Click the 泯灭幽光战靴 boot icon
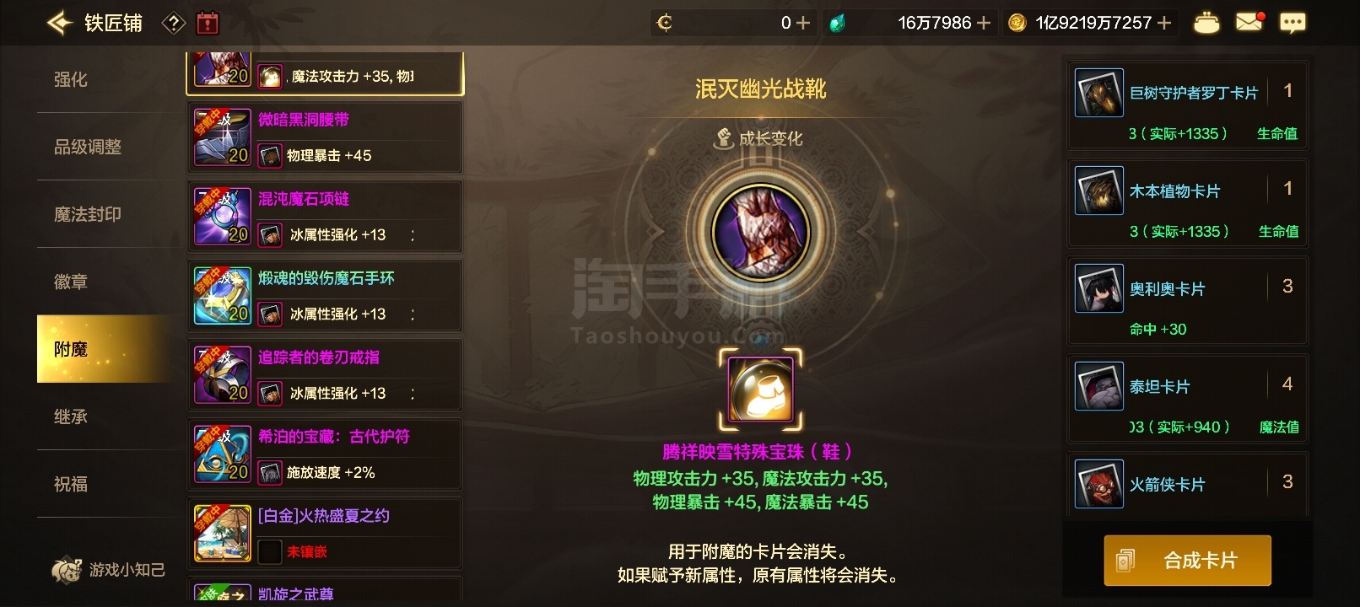Viewport: 1360px width, 607px height. (x=760, y=231)
